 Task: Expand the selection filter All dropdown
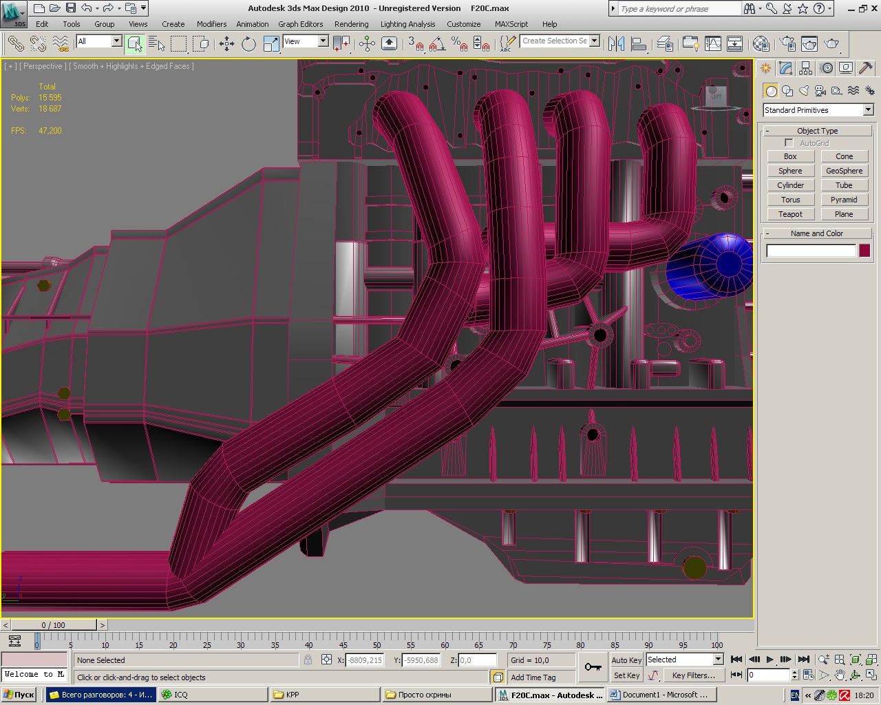click(x=116, y=41)
